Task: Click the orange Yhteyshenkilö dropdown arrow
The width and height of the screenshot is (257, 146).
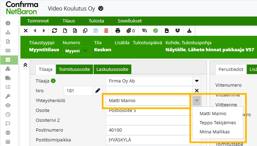Action: tap(197, 101)
